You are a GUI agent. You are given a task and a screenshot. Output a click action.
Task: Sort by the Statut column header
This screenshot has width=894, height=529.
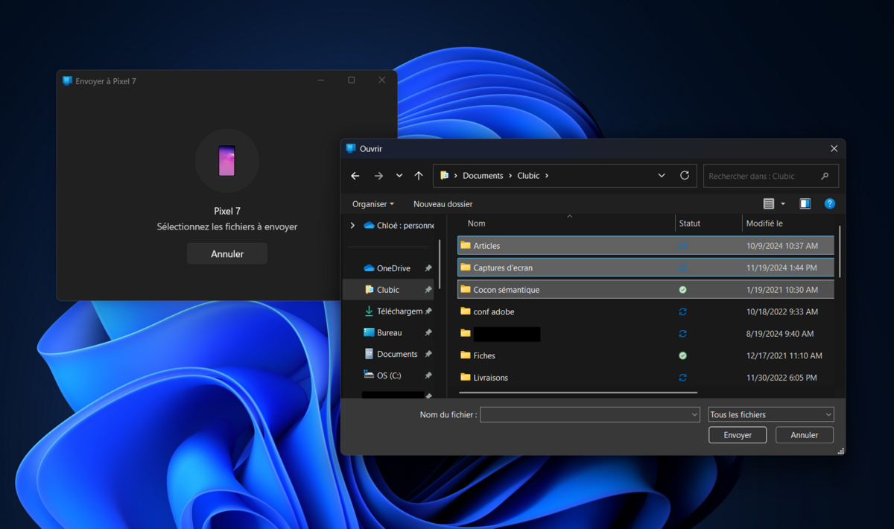pyautogui.click(x=690, y=224)
